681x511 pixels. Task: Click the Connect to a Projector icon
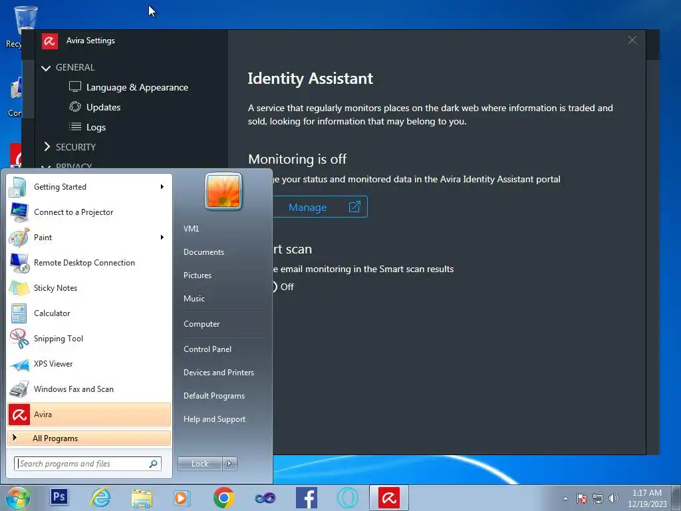[19, 212]
